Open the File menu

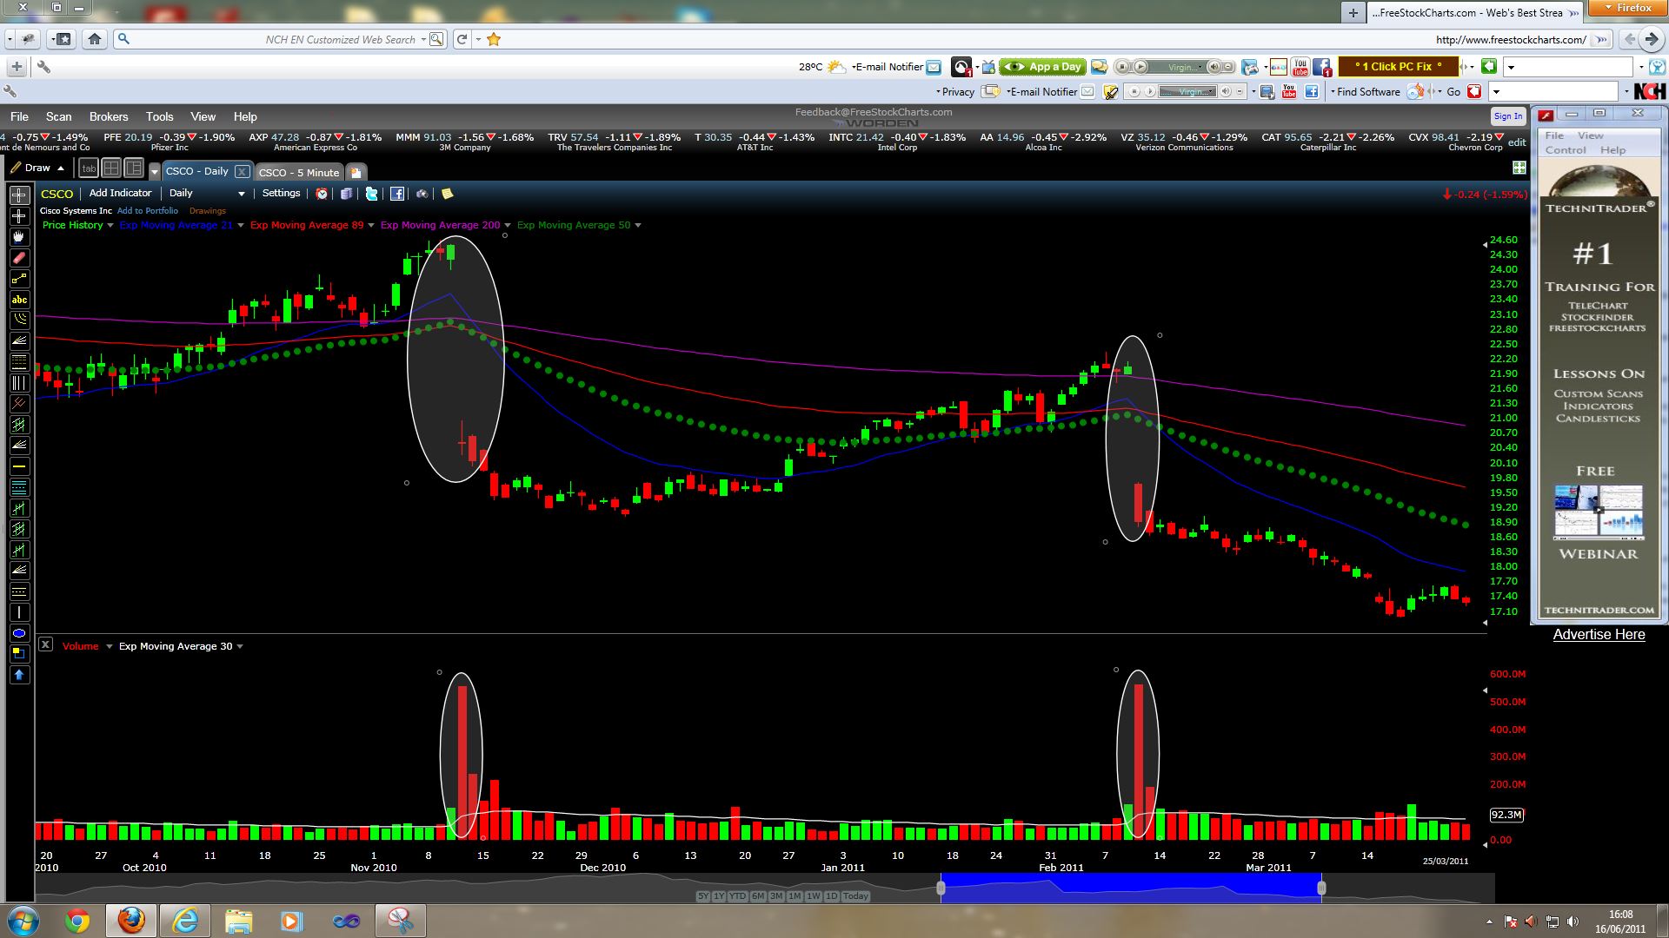[19, 116]
